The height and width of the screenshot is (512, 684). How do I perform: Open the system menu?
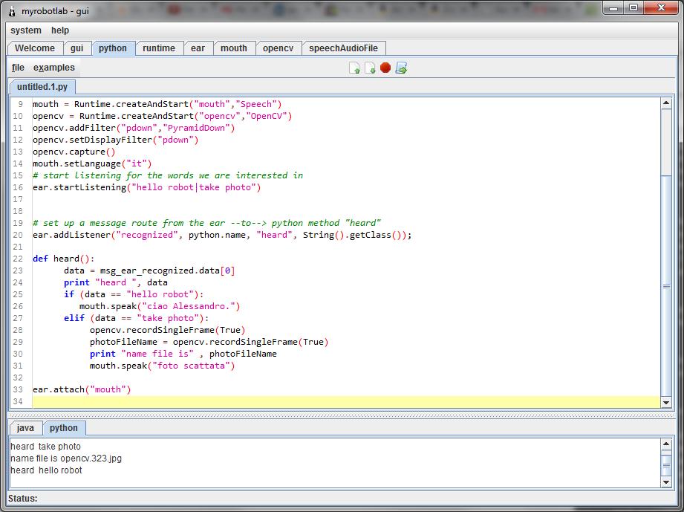point(26,30)
